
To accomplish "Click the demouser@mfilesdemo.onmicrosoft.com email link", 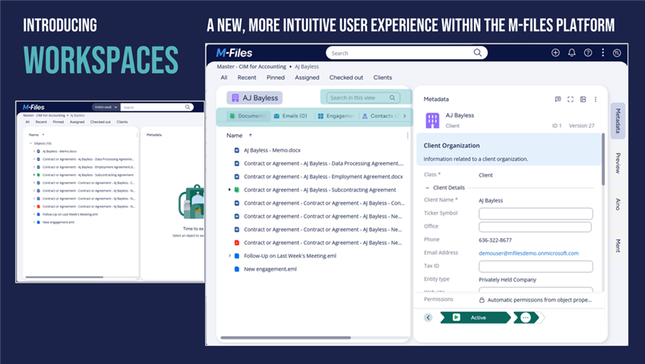I will pyautogui.click(x=529, y=253).
